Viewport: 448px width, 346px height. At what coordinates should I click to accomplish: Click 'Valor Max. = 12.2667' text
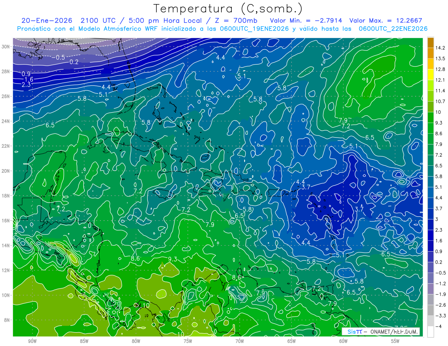click(x=386, y=21)
